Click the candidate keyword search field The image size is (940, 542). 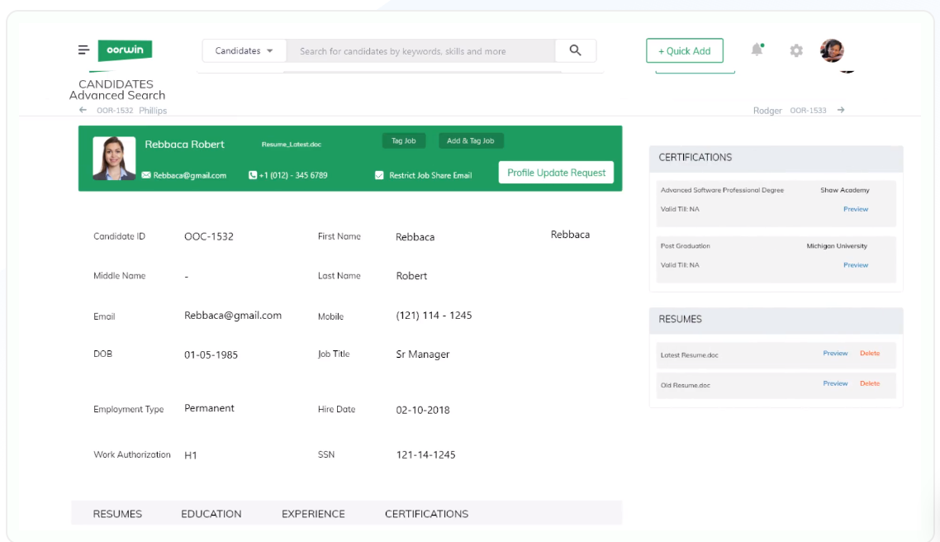point(413,50)
